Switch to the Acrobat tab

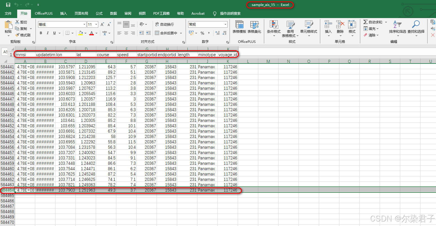coord(198,13)
